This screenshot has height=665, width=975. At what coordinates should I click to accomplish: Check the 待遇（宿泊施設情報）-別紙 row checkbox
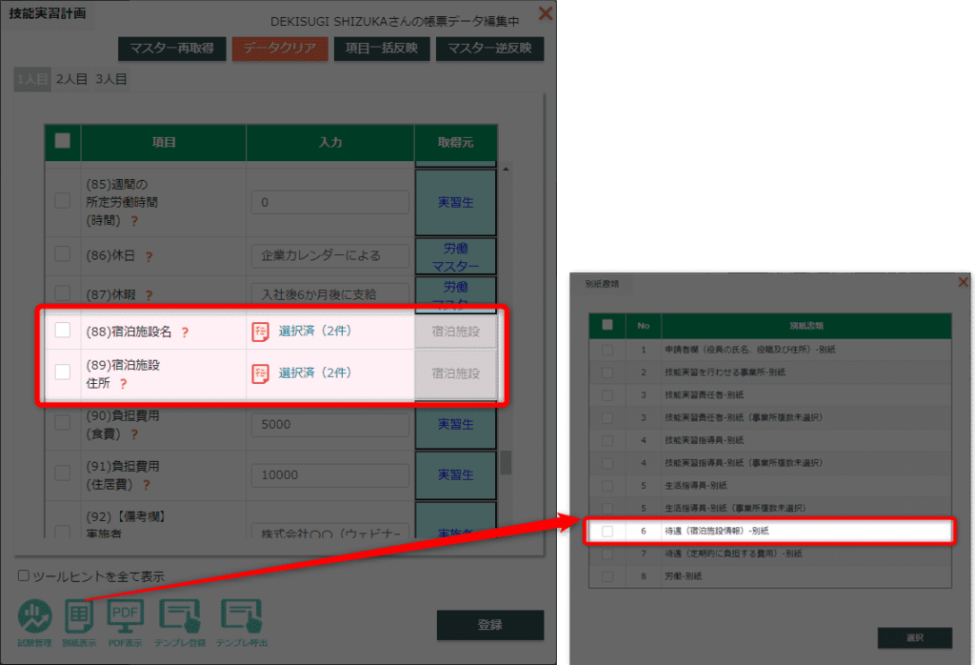(x=607, y=532)
